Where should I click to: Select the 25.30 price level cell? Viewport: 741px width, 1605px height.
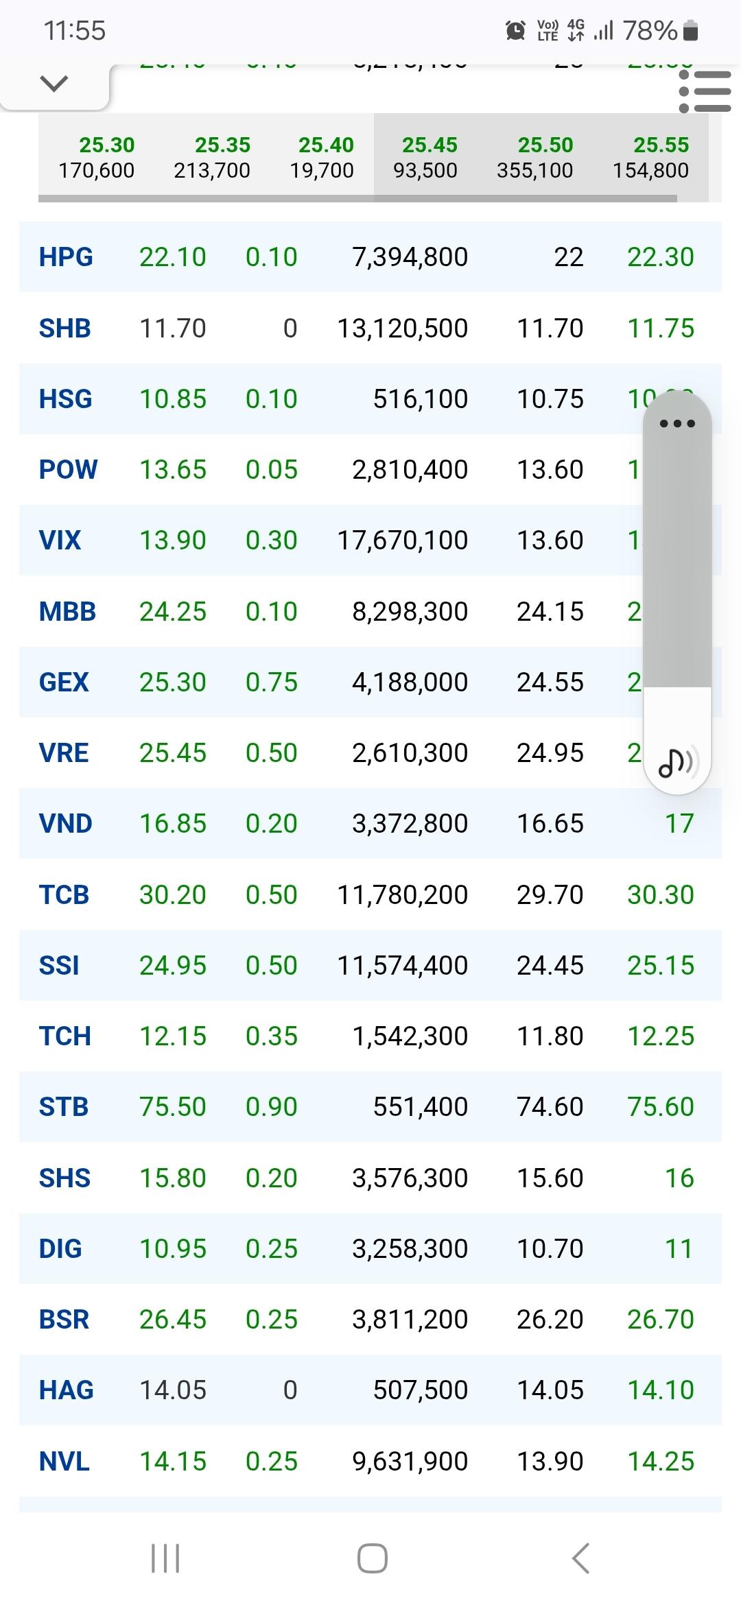(x=97, y=157)
